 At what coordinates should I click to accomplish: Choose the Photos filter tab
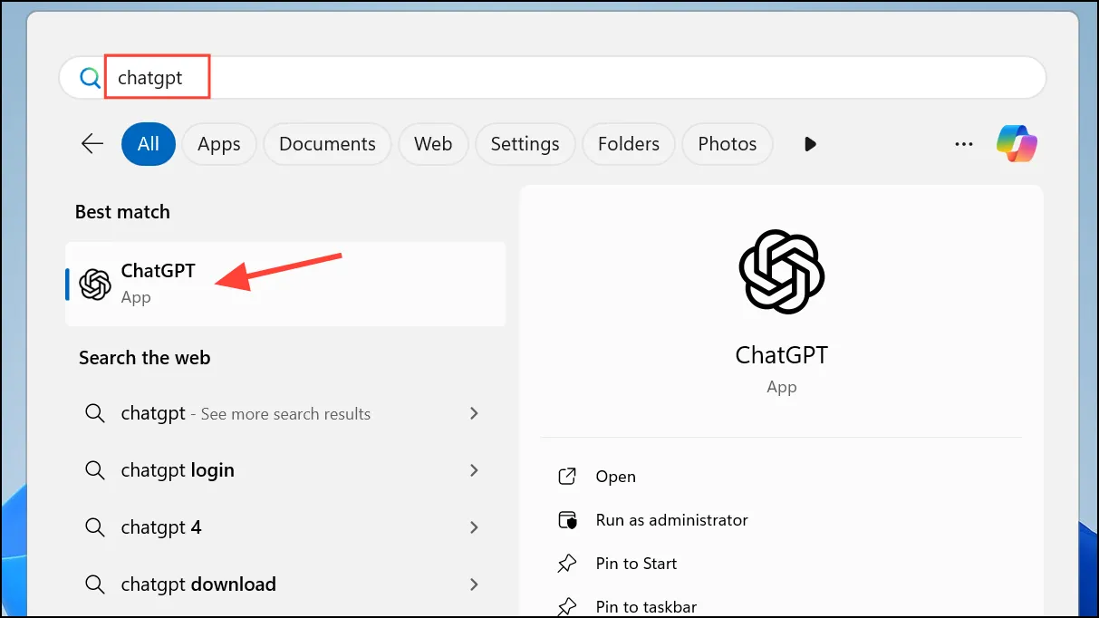click(727, 144)
